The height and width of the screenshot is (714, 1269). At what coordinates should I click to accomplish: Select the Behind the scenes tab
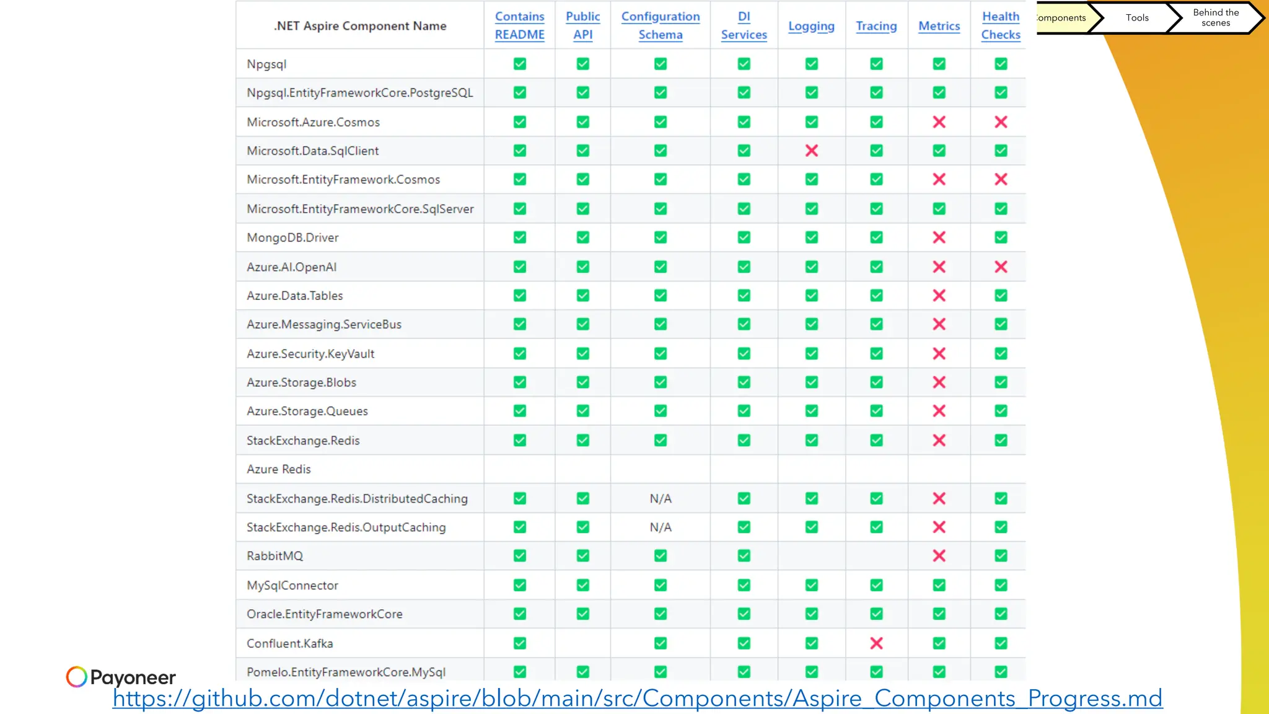(1216, 17)
